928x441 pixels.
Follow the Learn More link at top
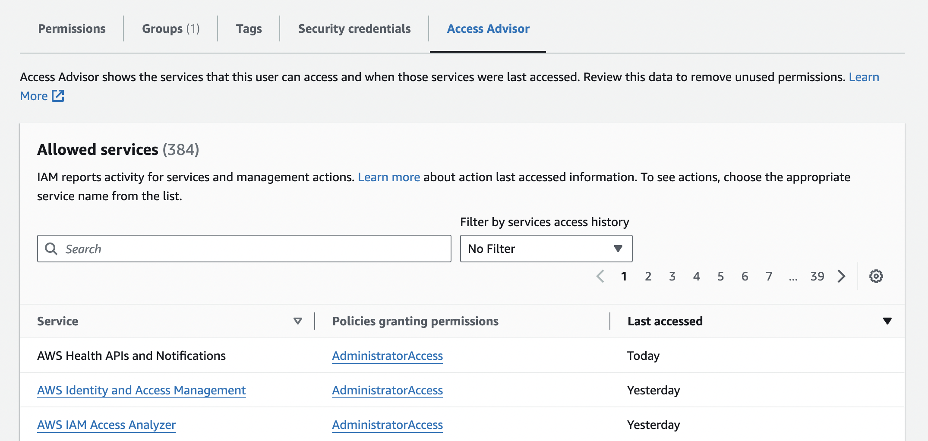864,77
